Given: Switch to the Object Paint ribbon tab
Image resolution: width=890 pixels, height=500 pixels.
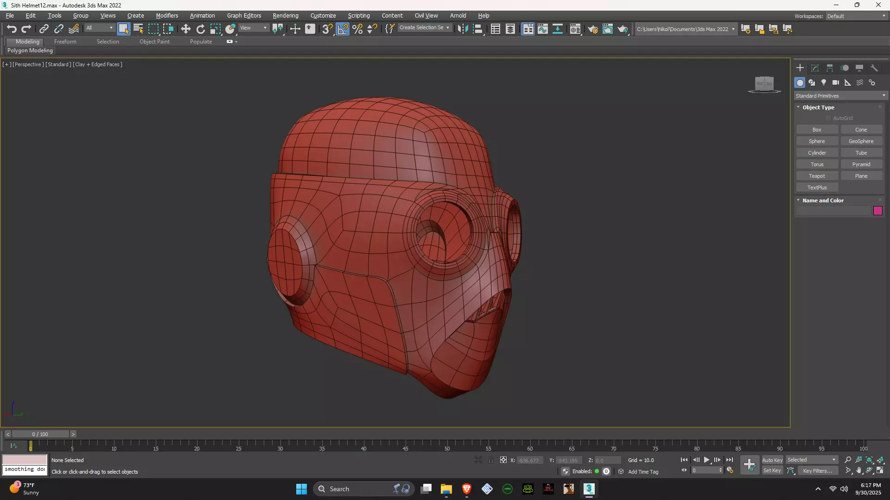Looking at the screenshot, I should pyautogui.click(x=154, y=42).
